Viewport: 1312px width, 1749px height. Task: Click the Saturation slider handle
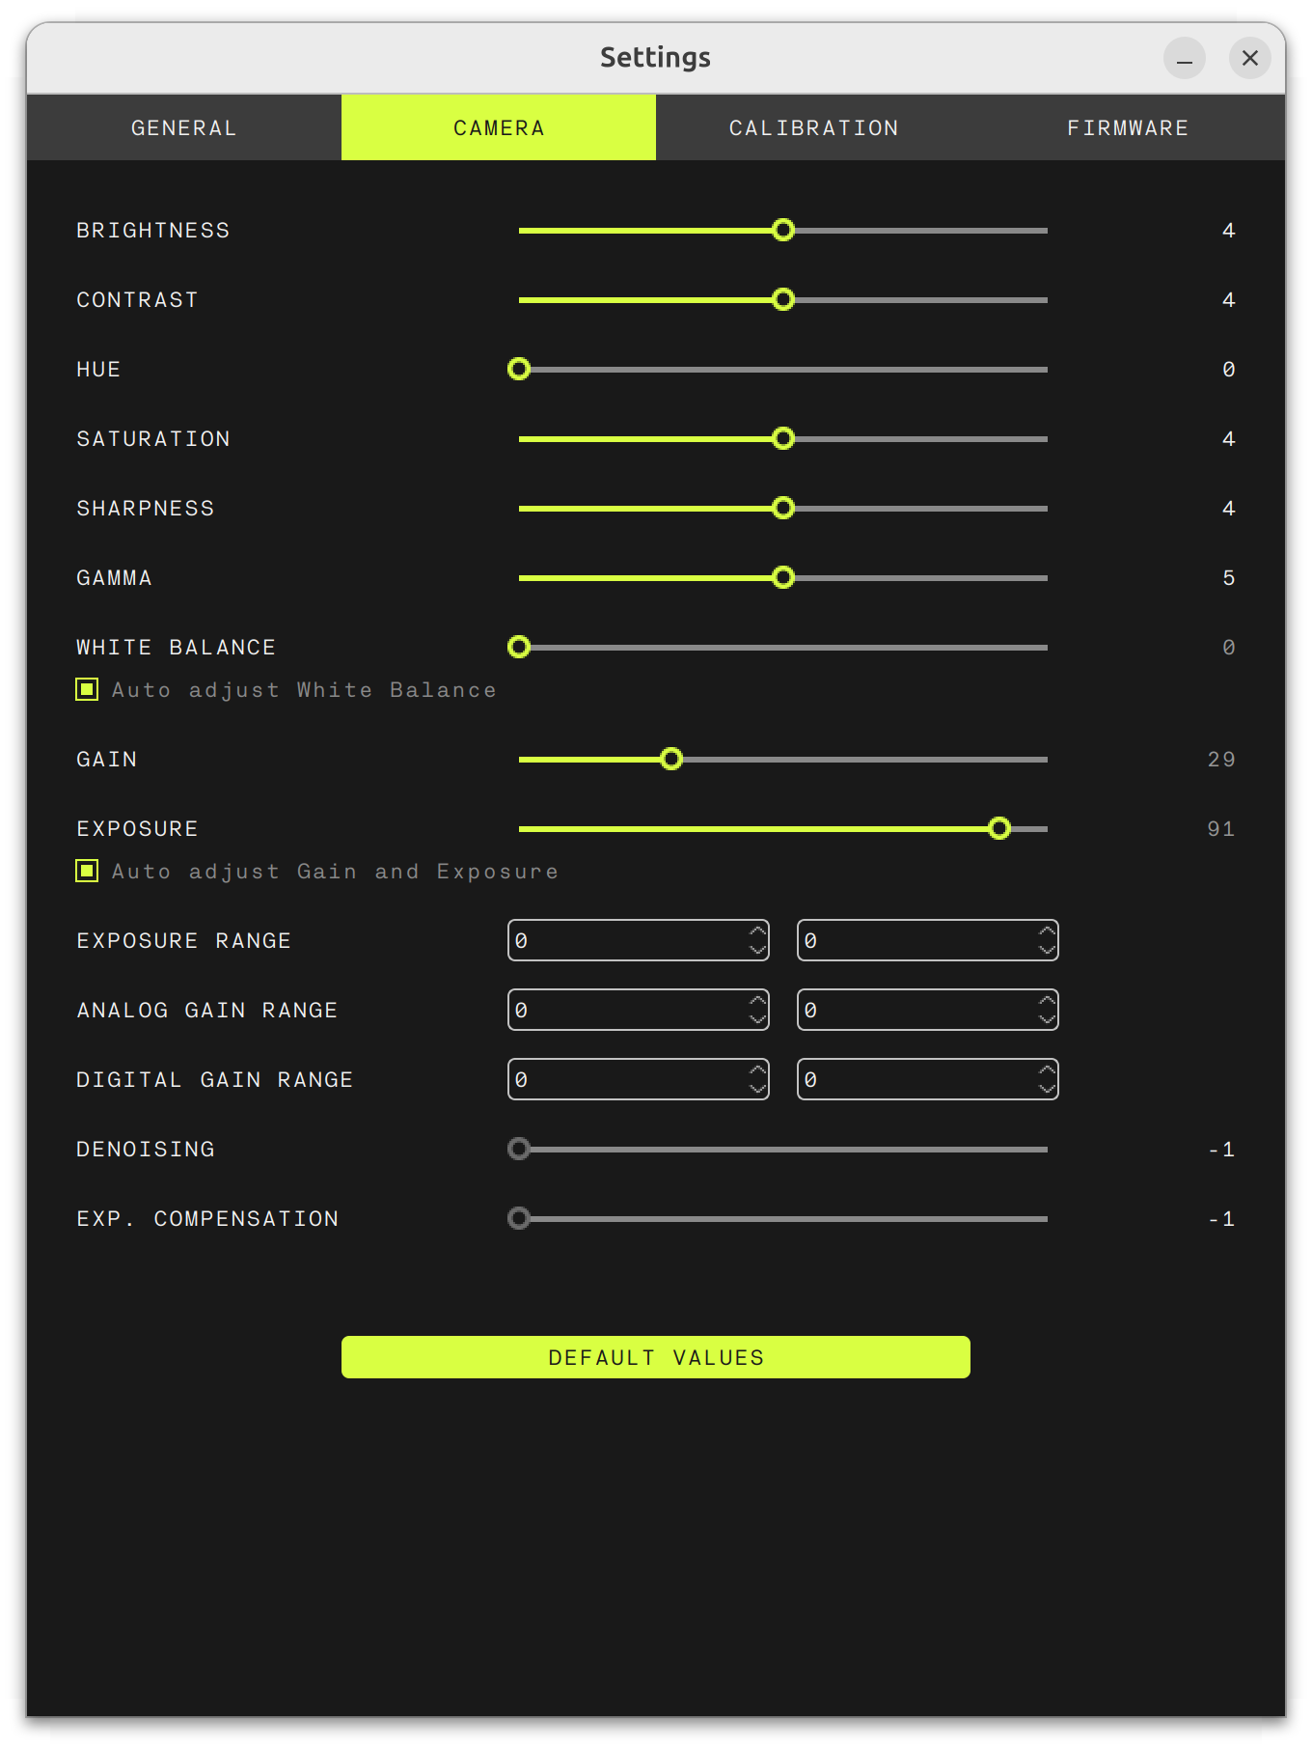[x=783, y=438]
